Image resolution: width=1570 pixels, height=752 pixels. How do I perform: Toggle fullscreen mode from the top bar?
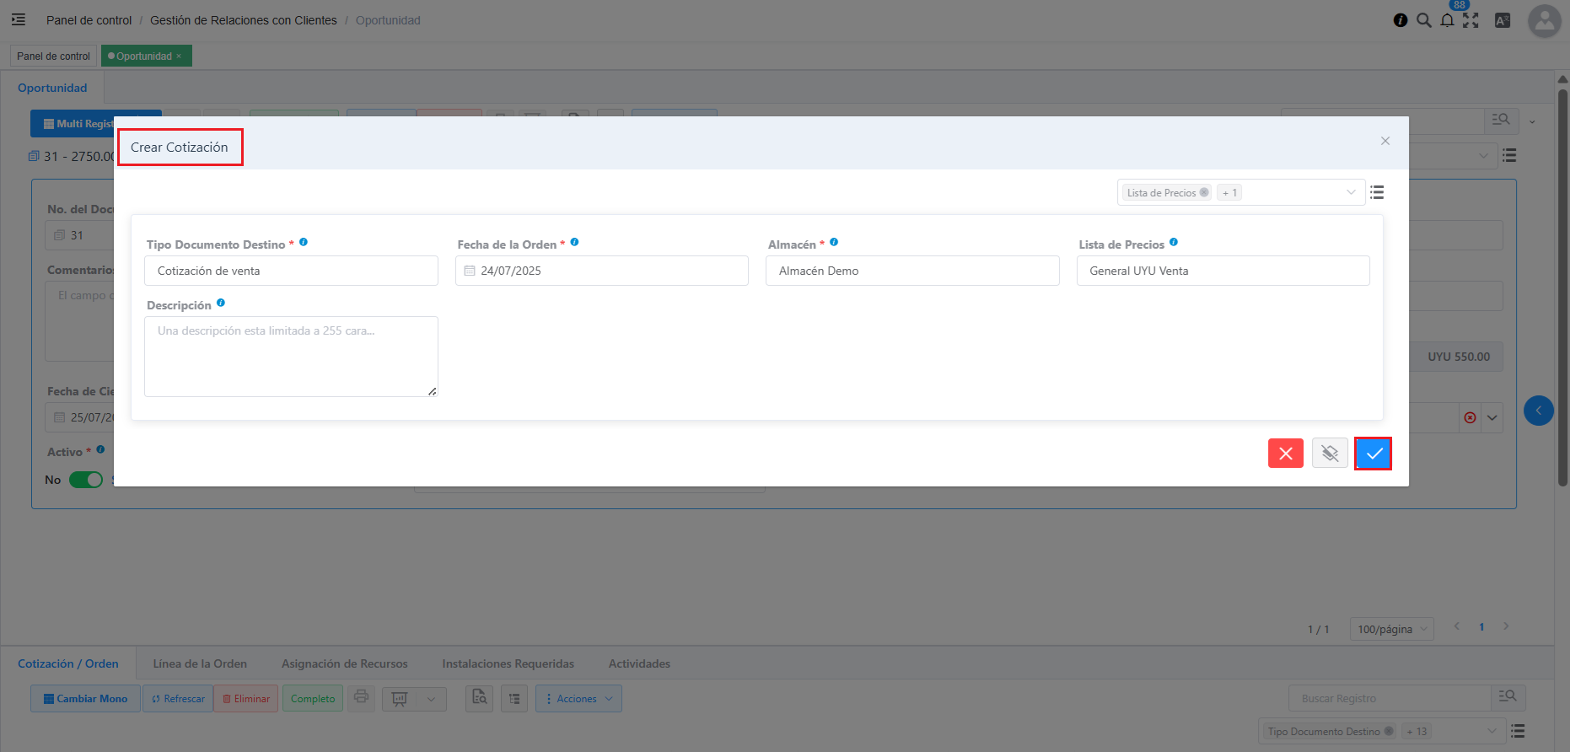[1471, 20]
